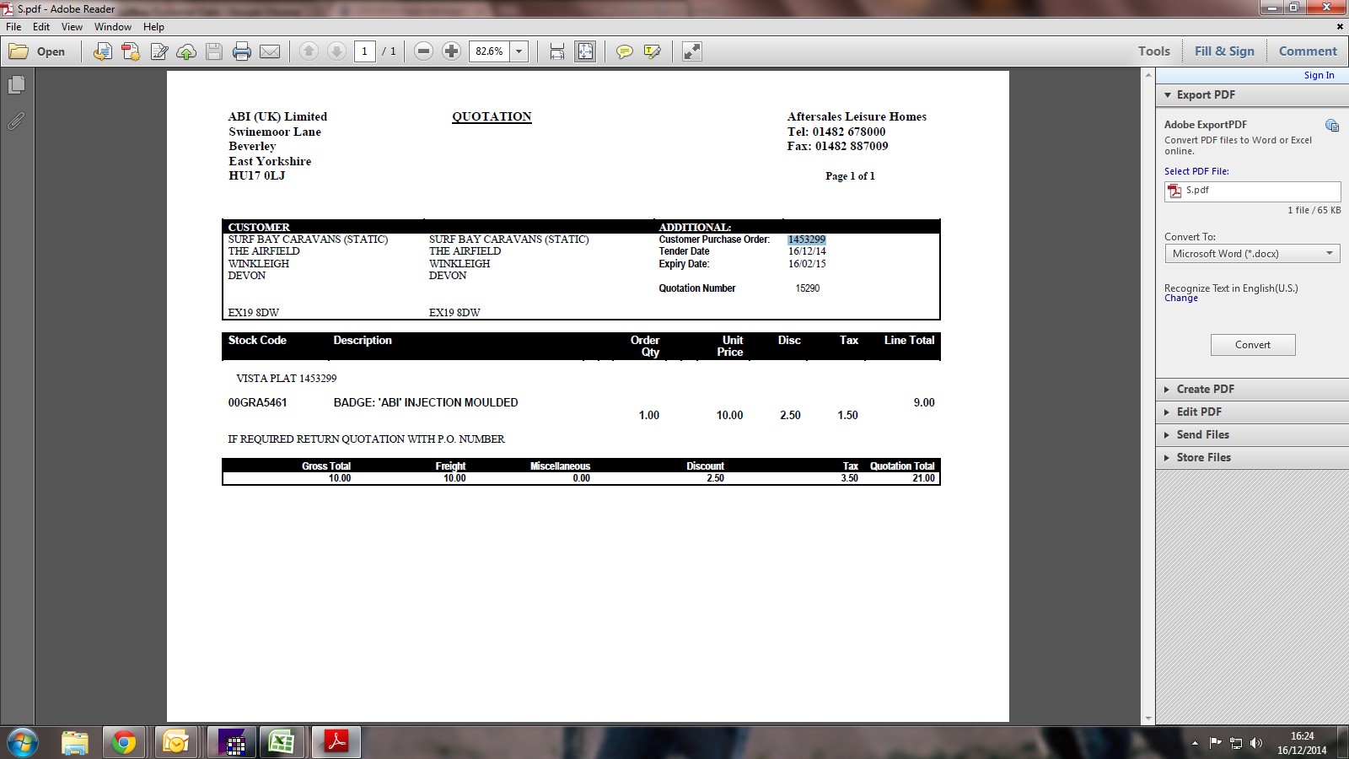The height and width of the screenshot is (759, 1349).
Task: Select the fit width scrolling mode icon
Action: coord(557,51)
